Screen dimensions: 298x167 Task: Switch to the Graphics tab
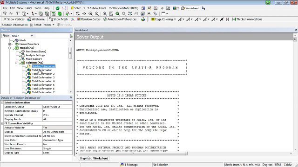85,158
